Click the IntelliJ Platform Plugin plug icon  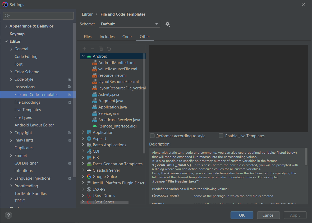pos(89,183)
